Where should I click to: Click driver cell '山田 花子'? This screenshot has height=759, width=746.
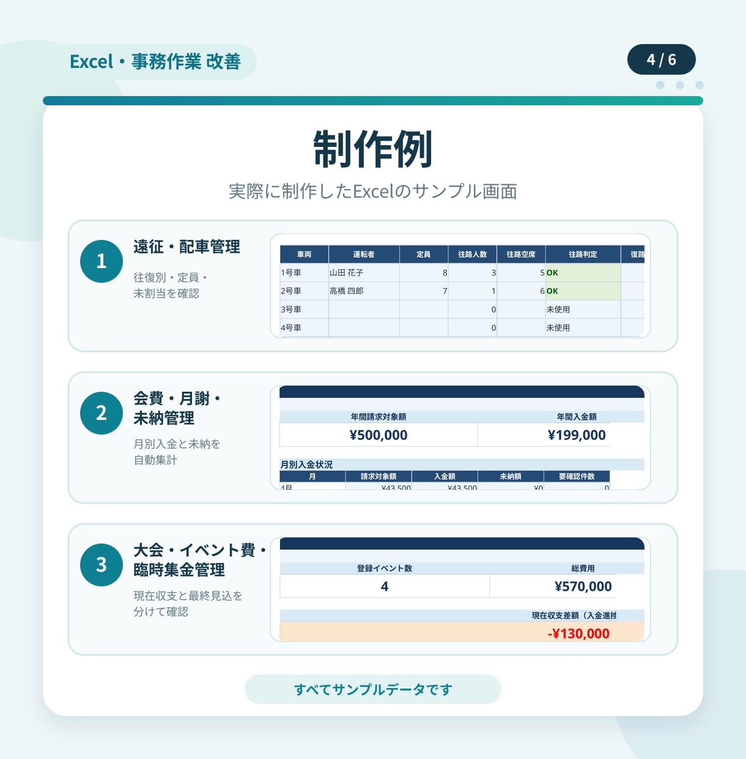tap(364, 272)
